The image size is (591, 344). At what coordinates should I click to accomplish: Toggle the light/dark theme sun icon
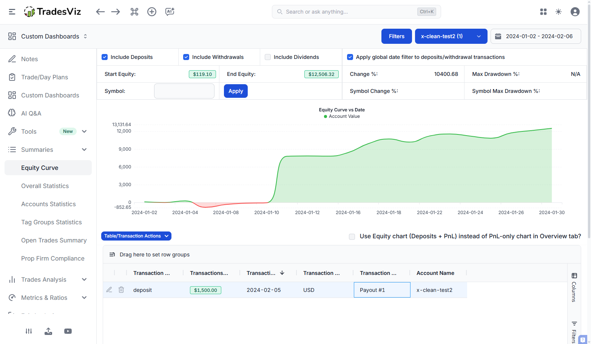(559, 12)
